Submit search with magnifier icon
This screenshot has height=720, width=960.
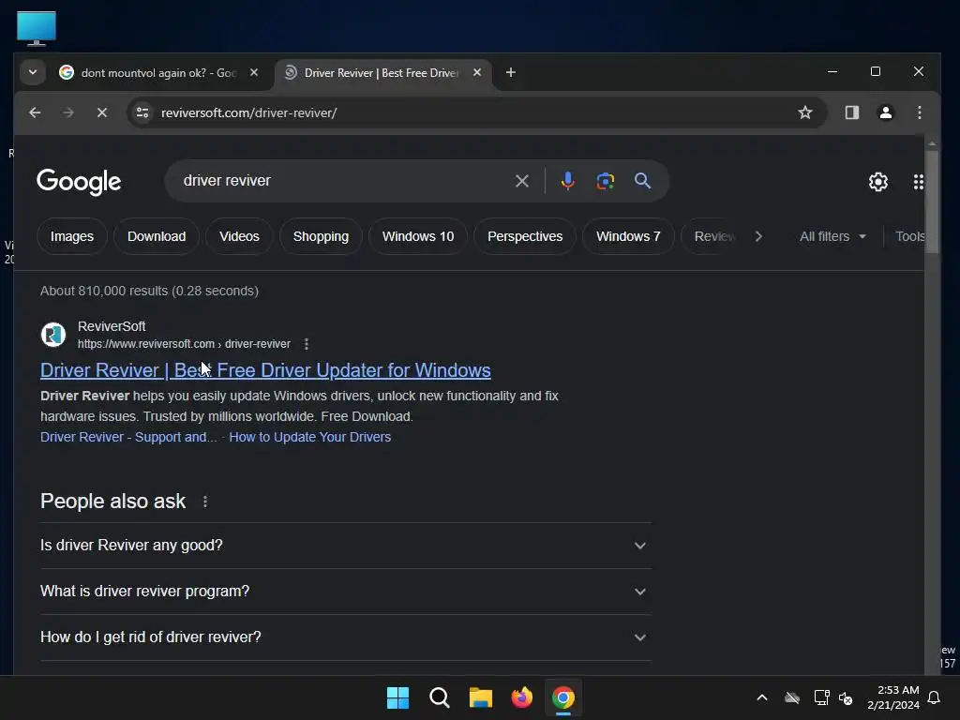[642, 181]
